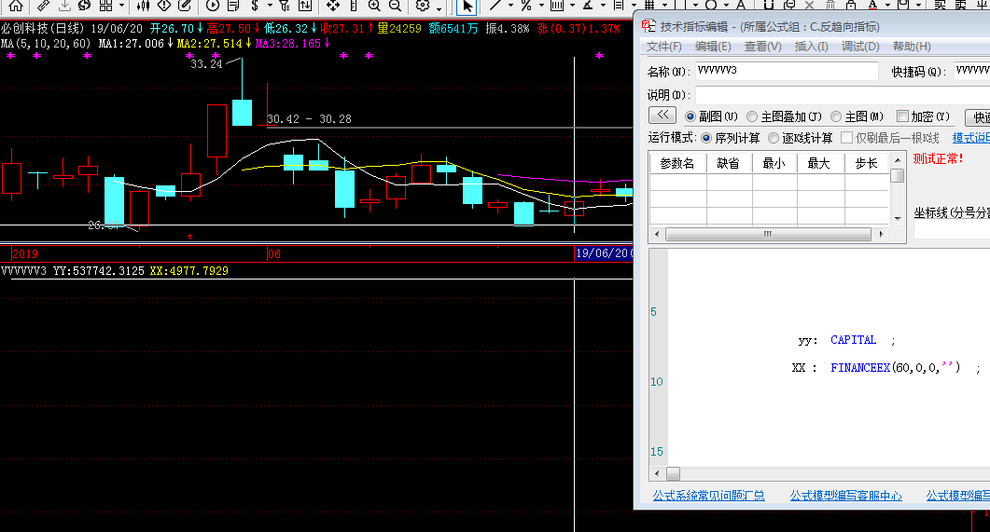The image size is (990, 532).
Task: Click the up-down sort arrows icon
Action: [x=305, y=6]
